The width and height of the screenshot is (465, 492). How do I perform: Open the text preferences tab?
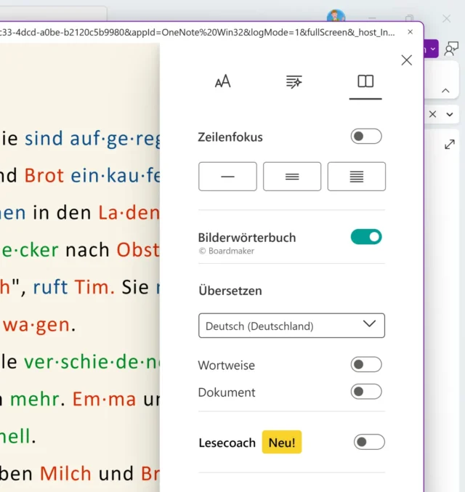click(x=222, y=81)
